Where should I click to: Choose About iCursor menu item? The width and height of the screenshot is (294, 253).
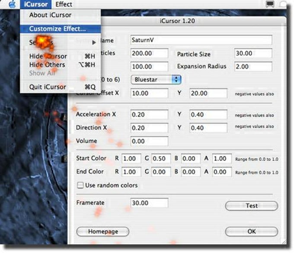(x=61, y=15)
